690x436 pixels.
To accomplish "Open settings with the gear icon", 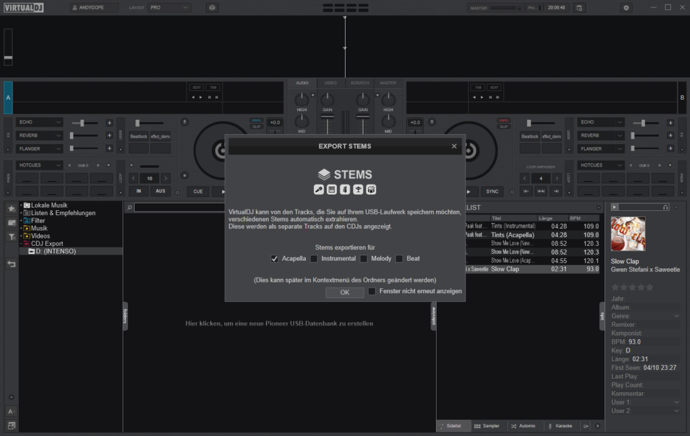I will 626,7.
